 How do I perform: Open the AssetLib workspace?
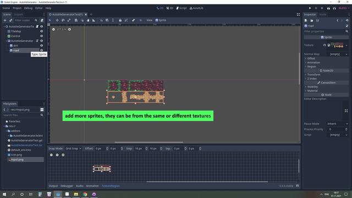tap(196, 8)
